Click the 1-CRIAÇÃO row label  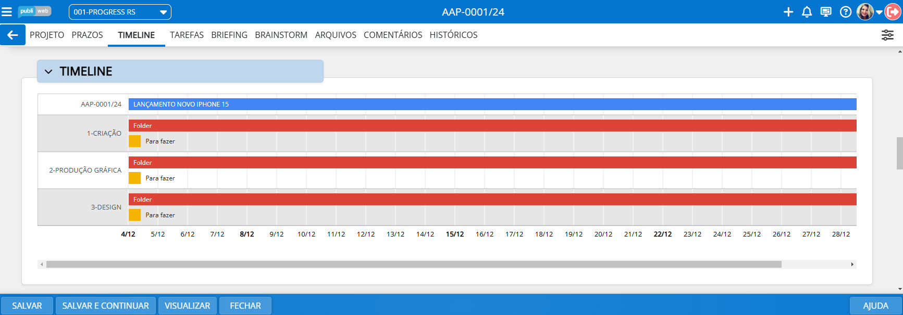(x=104, y=134)
